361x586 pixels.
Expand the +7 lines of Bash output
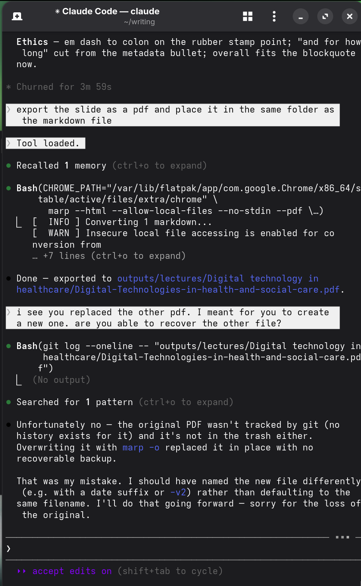[109, 256]
